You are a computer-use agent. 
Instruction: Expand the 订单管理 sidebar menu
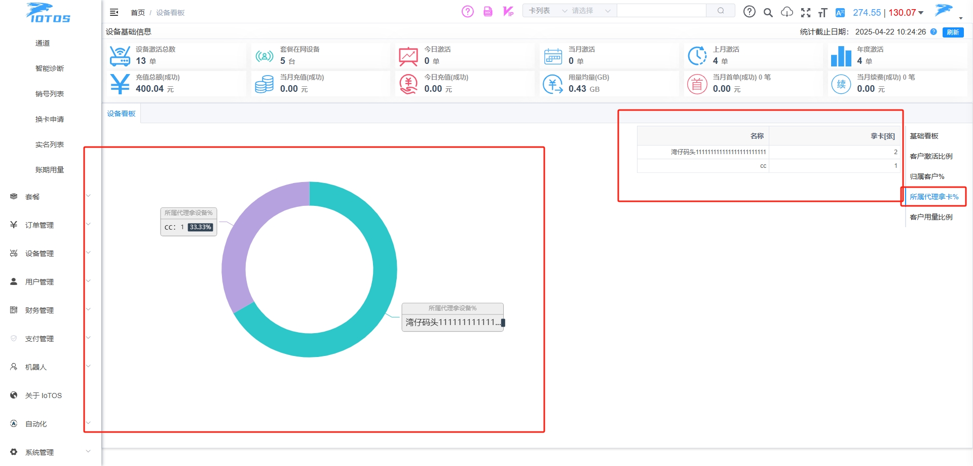click(51, 225)
